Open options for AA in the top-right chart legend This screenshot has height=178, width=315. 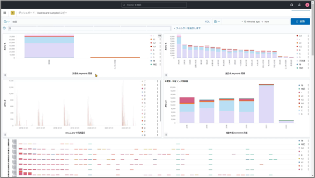point(308,36)
